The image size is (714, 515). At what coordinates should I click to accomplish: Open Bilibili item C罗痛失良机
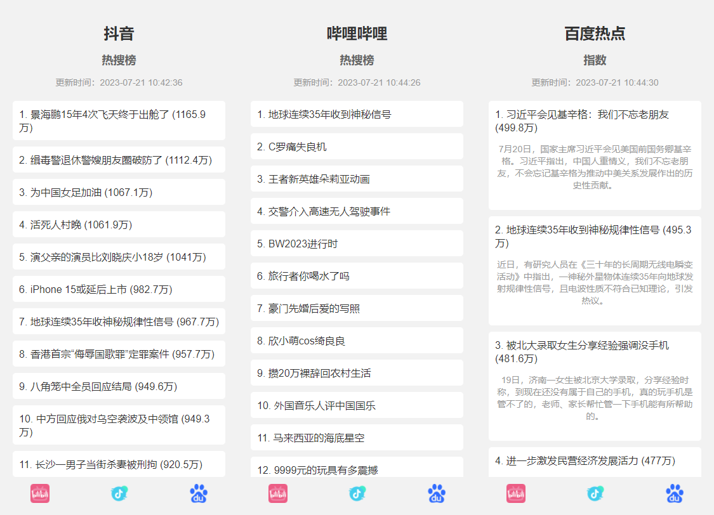tap(357, 147)
